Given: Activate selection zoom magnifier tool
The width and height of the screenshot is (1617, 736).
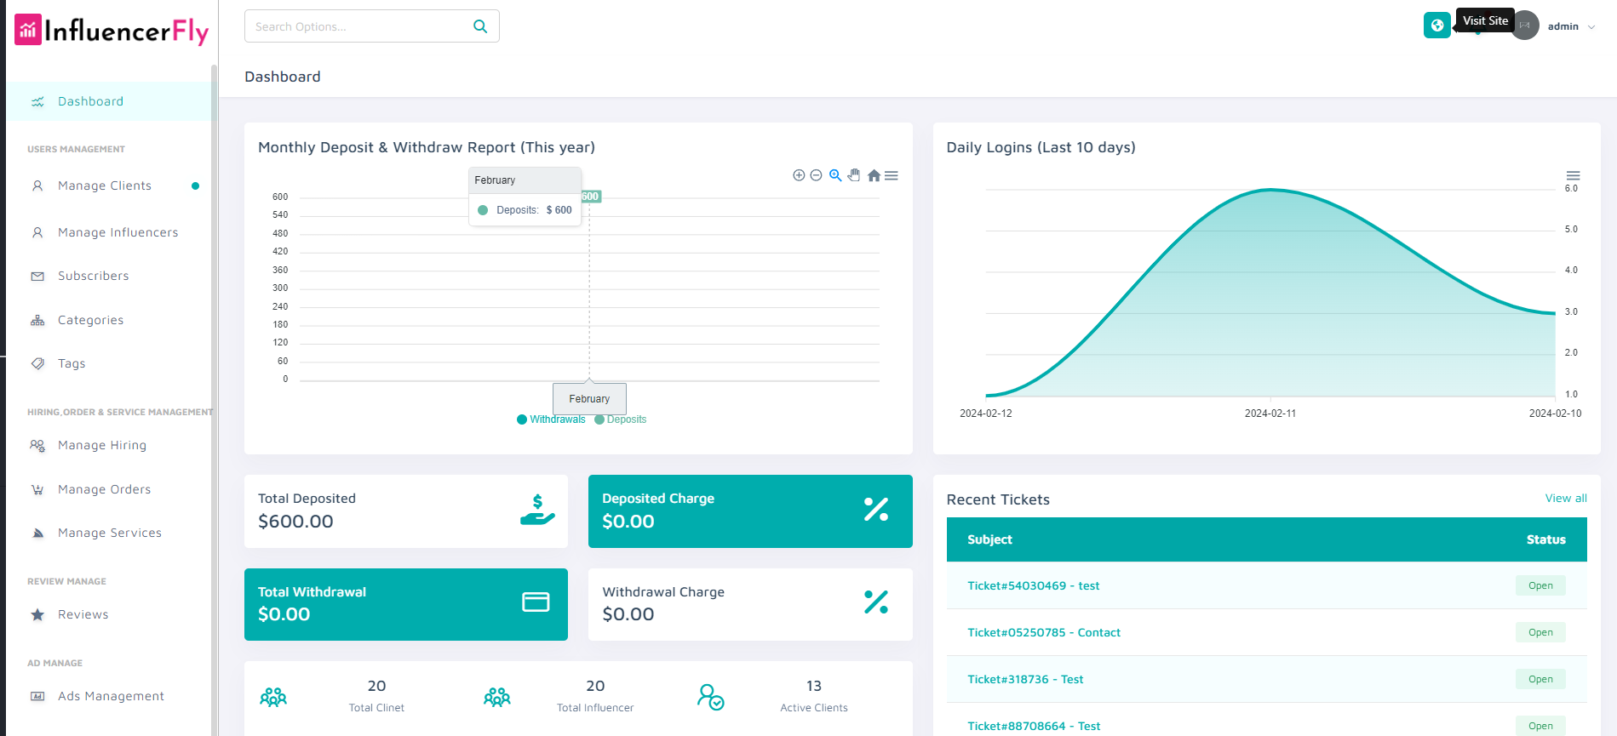Looking at the screenshot, I should click(835, 175).
